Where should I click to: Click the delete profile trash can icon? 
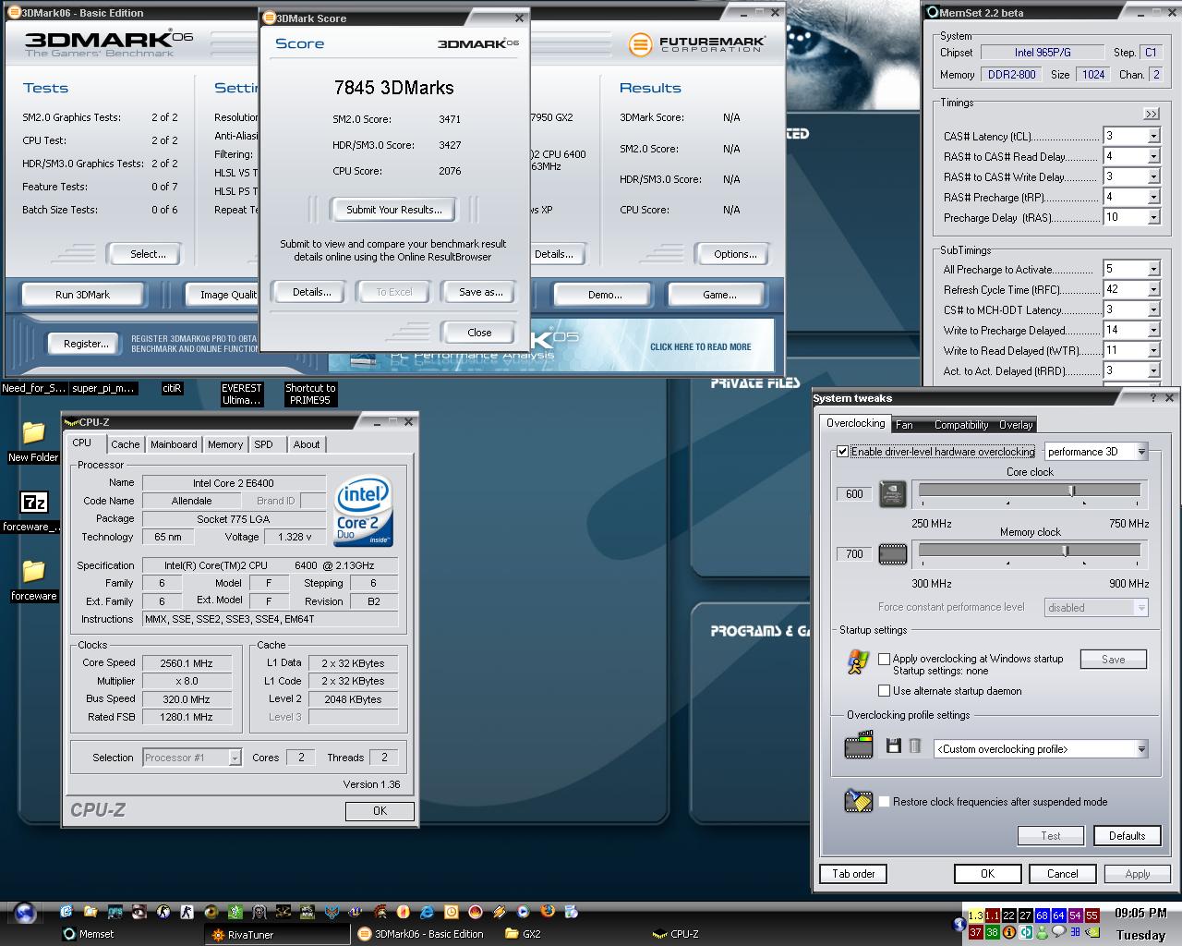tap(914, 746)
